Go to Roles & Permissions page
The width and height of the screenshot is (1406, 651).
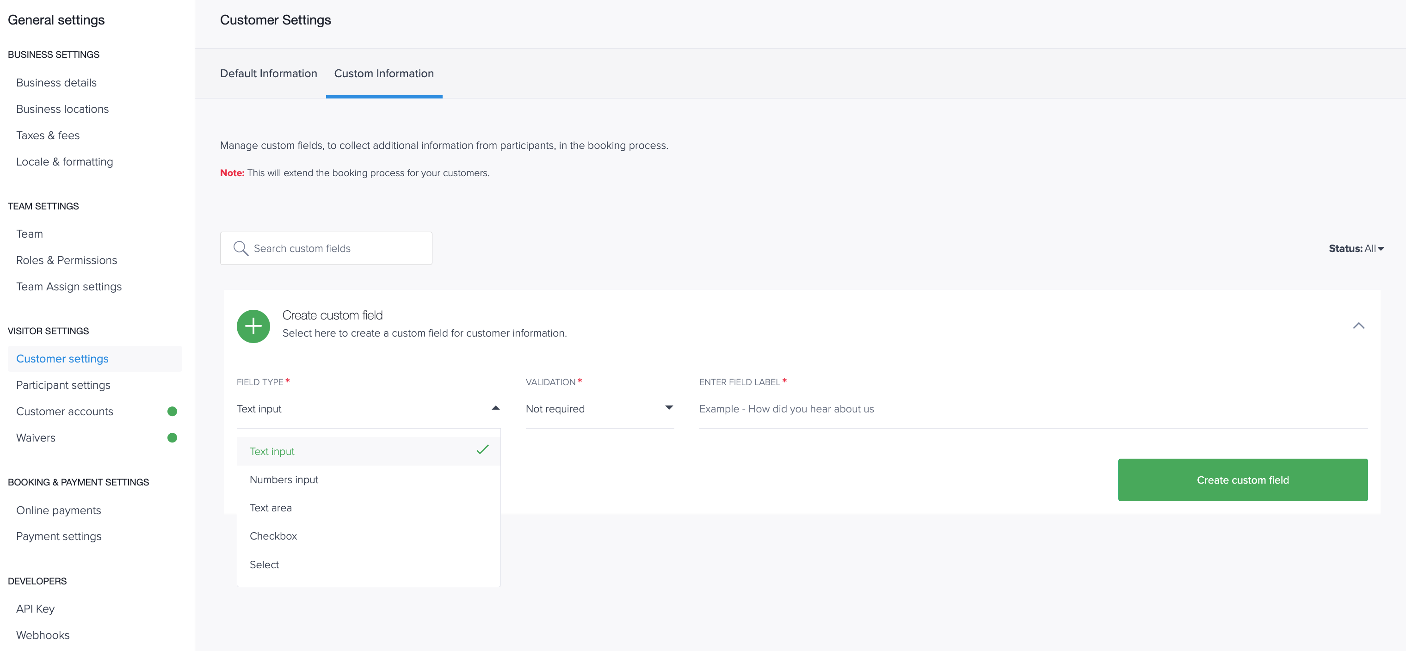(67, 260)
